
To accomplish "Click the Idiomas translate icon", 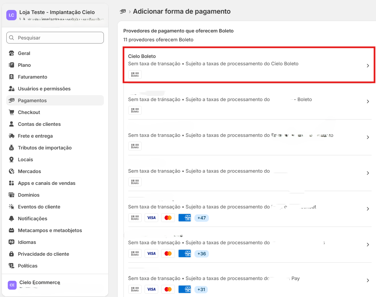I will pyautogui.click(x=11, y=242).
